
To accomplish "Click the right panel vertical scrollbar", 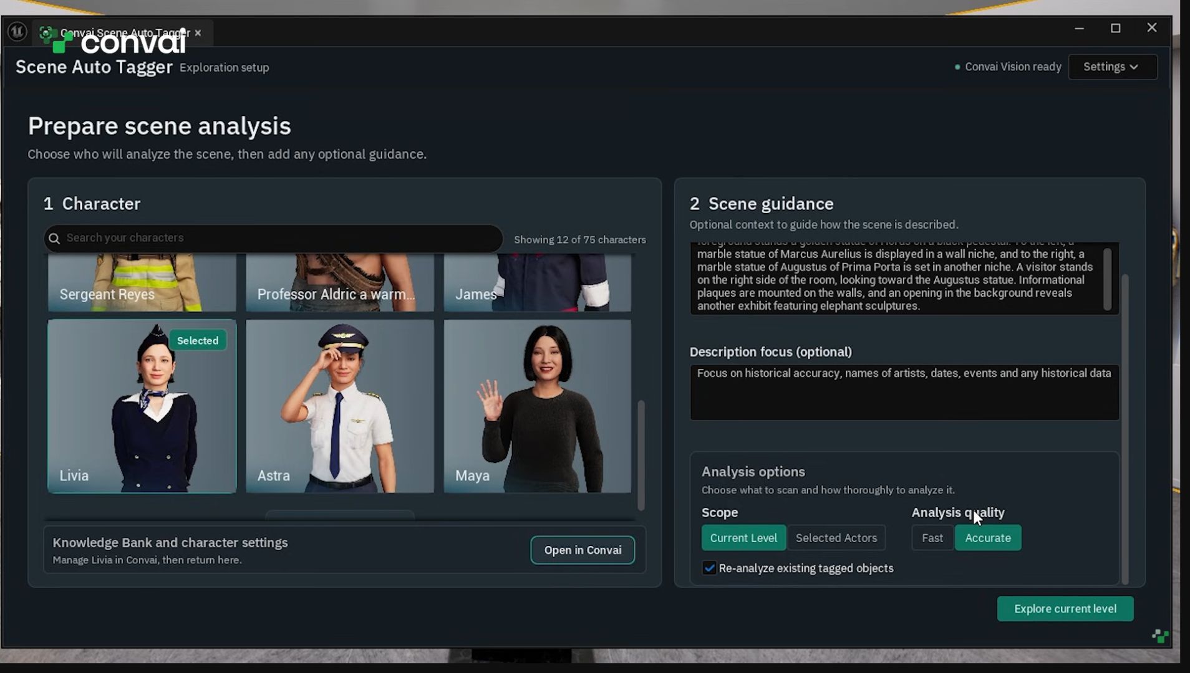I will tap(1125, 429).
